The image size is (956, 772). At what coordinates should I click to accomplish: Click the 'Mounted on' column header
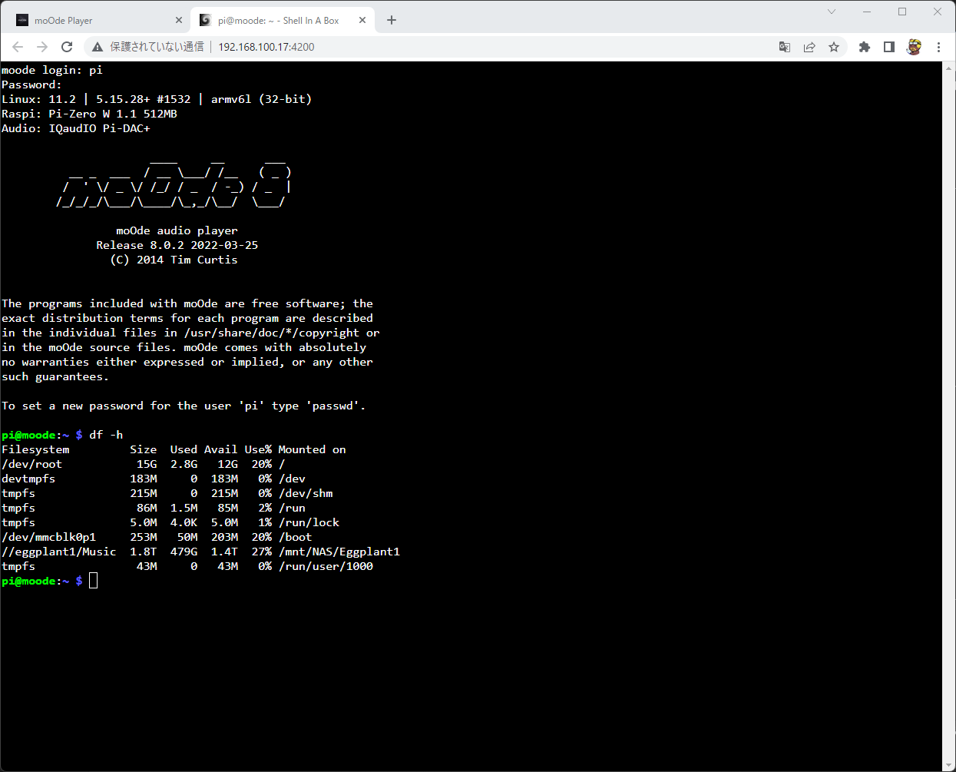[x=313, y=449]
